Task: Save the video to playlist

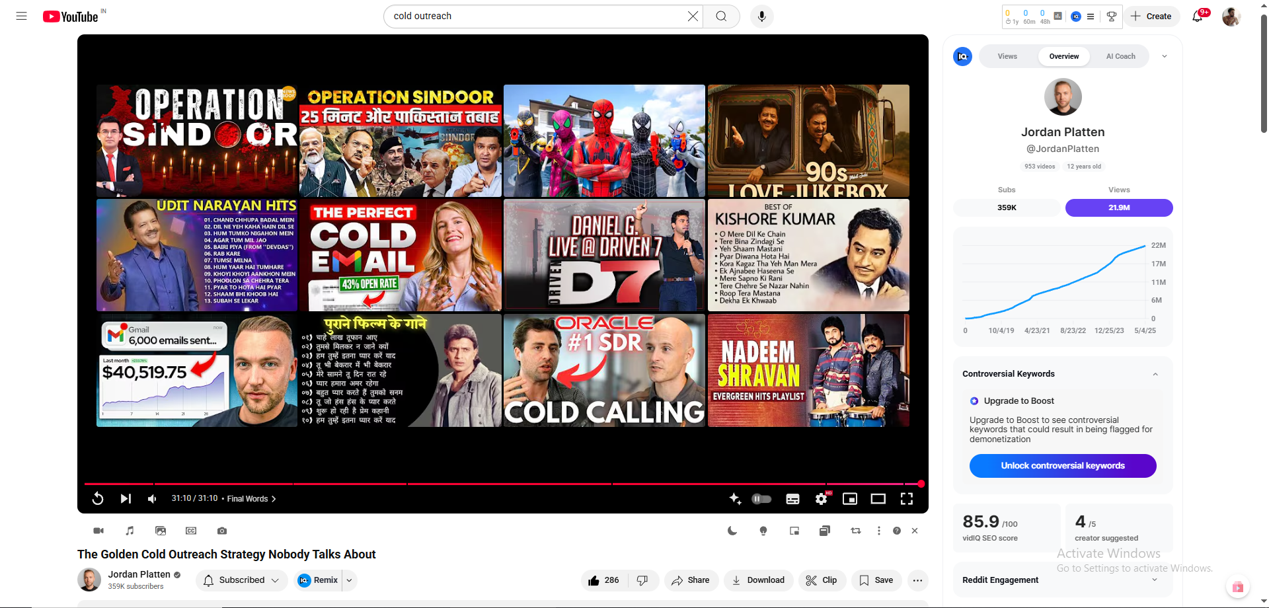Action: 876,580
